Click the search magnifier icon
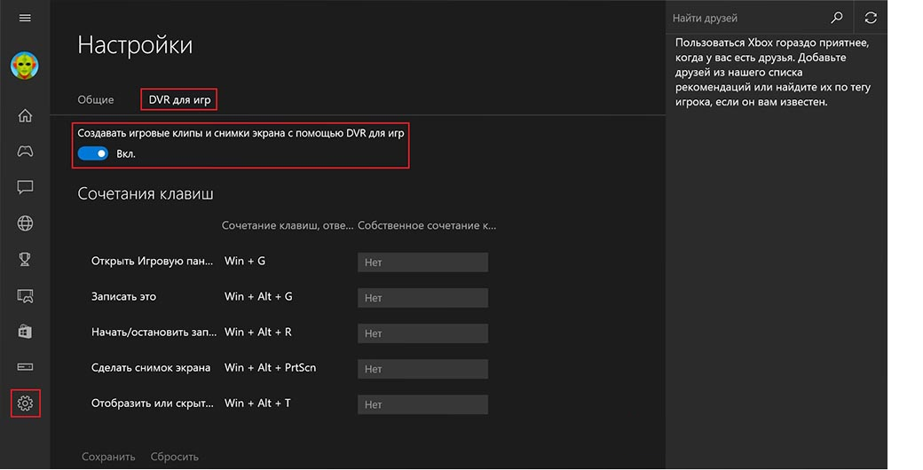923x470 pixels. click(x=836, y=18)
